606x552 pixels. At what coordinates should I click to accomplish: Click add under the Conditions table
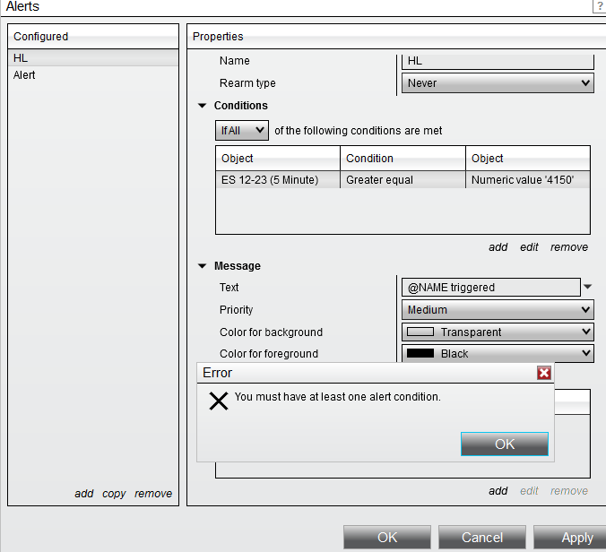point(498,246)
